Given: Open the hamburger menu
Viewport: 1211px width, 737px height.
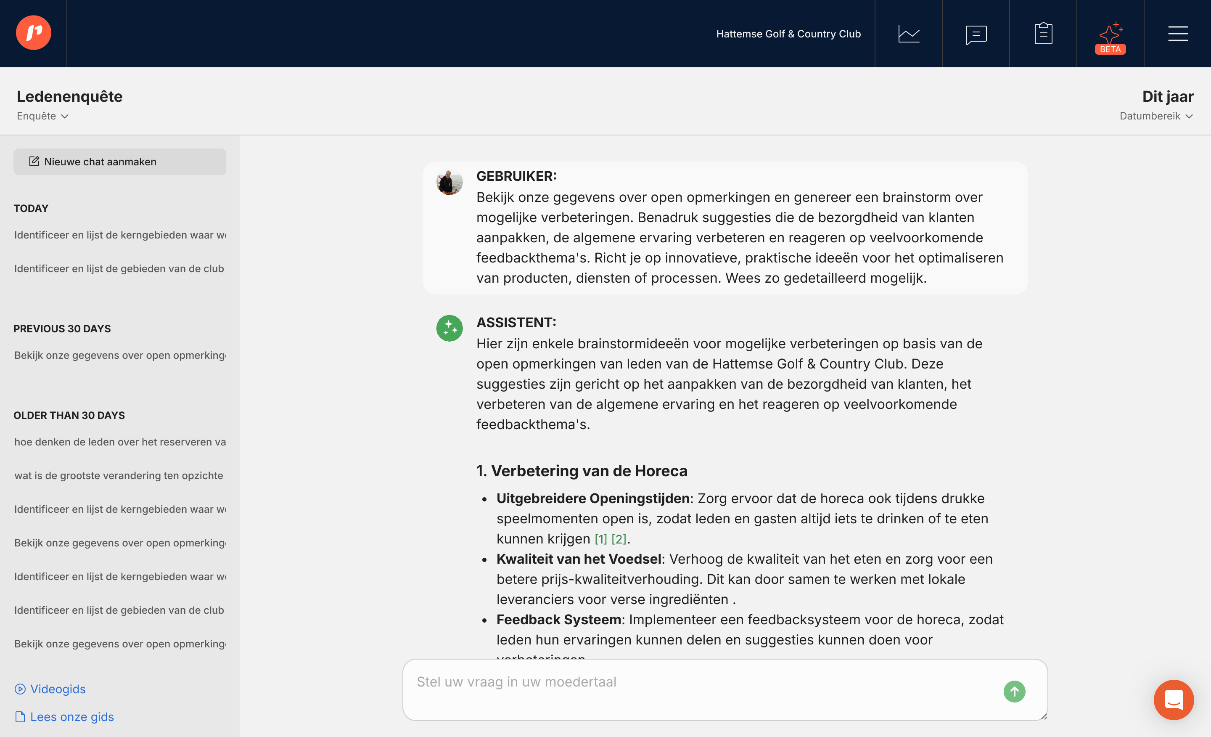Looking at the screenshot, I should (1178, 33).
